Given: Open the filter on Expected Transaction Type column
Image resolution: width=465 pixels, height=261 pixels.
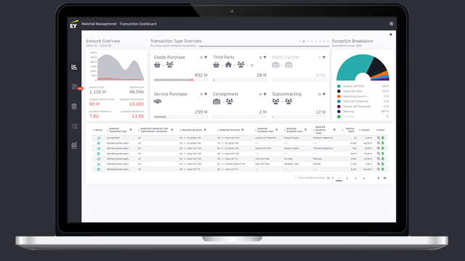Looking at the screenshot, I should point(131,130).
